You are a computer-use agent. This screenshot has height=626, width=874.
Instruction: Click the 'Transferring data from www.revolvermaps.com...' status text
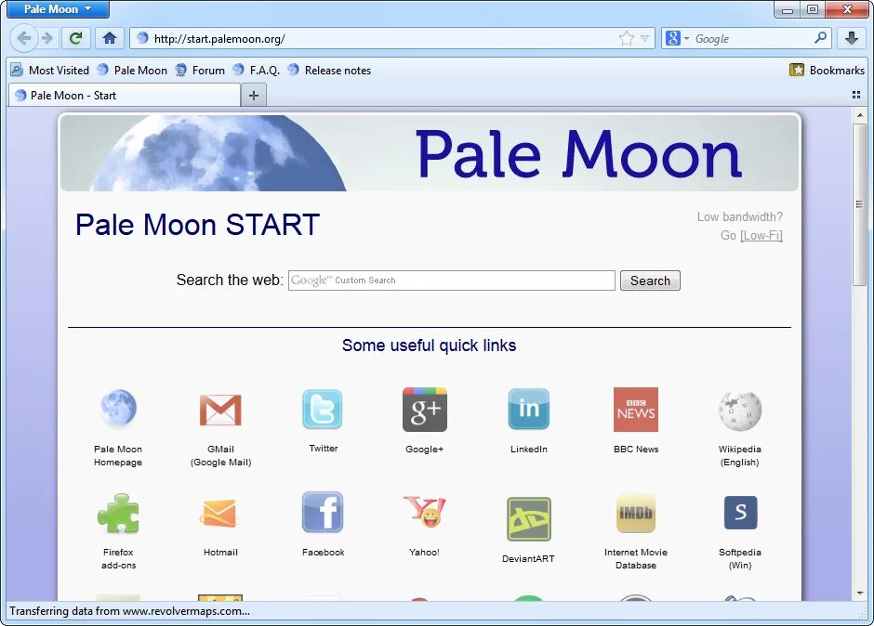(129, 611)
